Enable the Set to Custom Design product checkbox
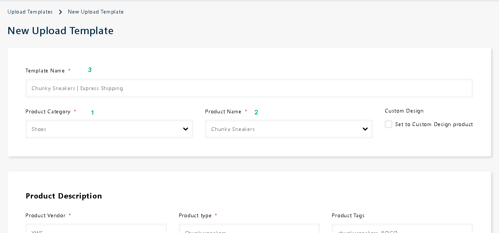 [389, 124]
